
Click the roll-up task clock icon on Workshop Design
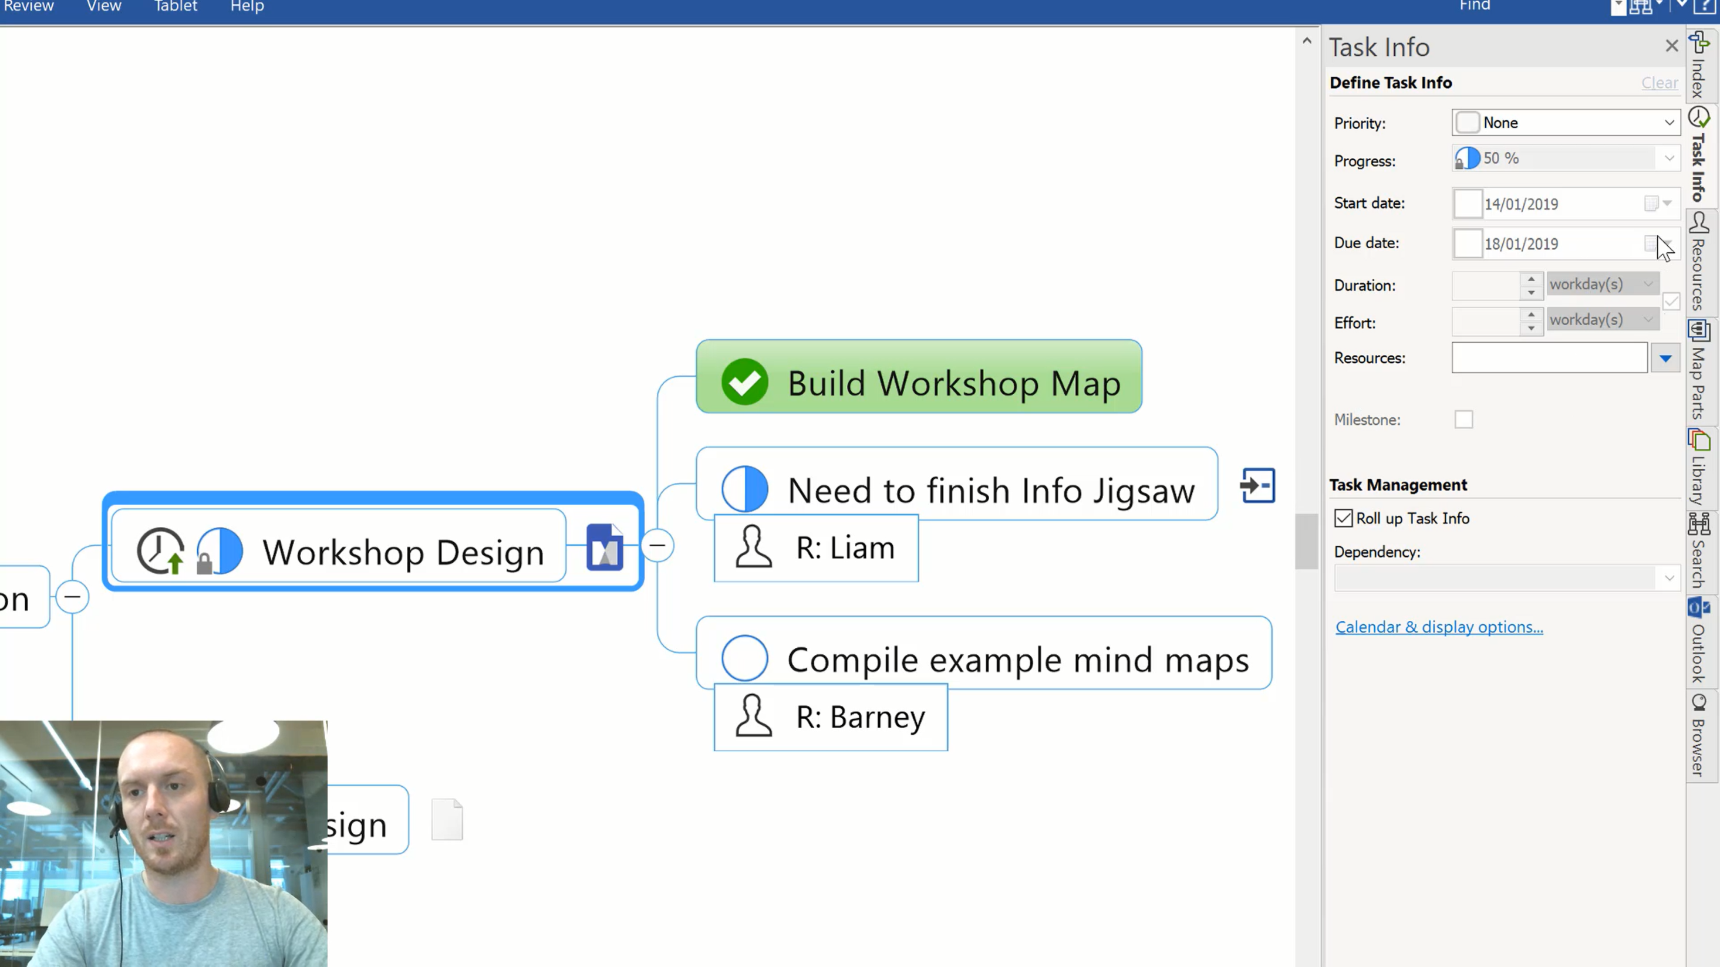pos(161,550)
